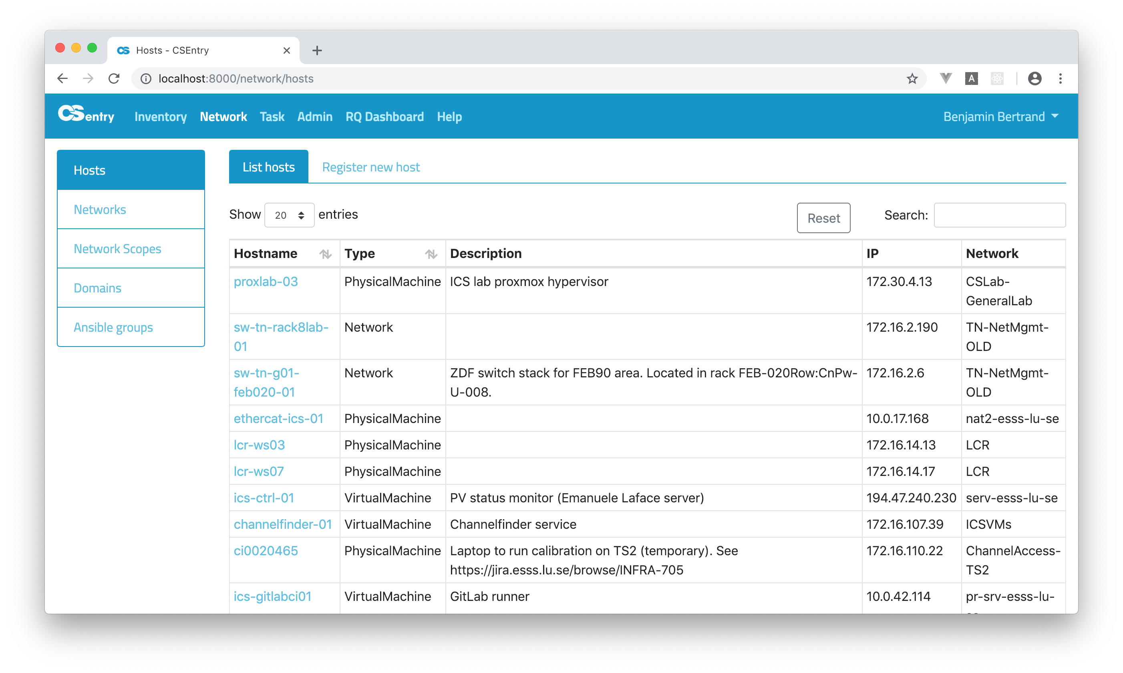
Task: Click the browser back arrow
Action: pyautogui.click(x=62, y=79)
